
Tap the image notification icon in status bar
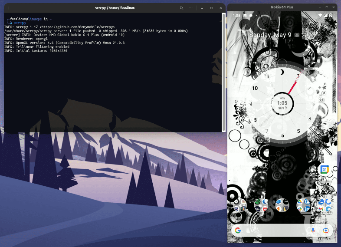pyautogui.click(x=245, y=16)
